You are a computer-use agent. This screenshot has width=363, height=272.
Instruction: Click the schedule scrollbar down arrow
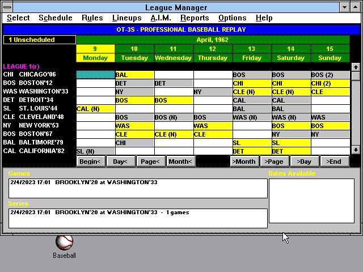click(356, 150)
